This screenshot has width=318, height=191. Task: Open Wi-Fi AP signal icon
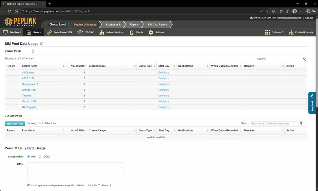pos(80,32)
